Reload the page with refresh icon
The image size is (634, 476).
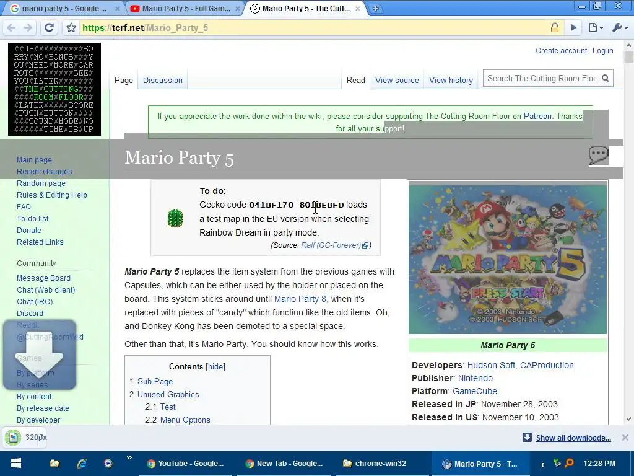(50, 27)
